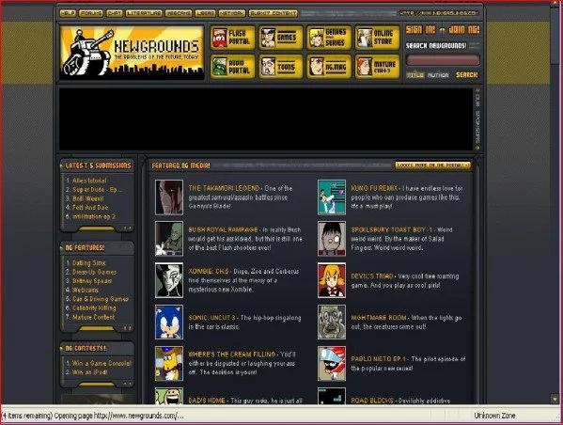Open The Takamori Legend title link
The width and height of the screenshot is (563, 425).
(x=224, y=188)
